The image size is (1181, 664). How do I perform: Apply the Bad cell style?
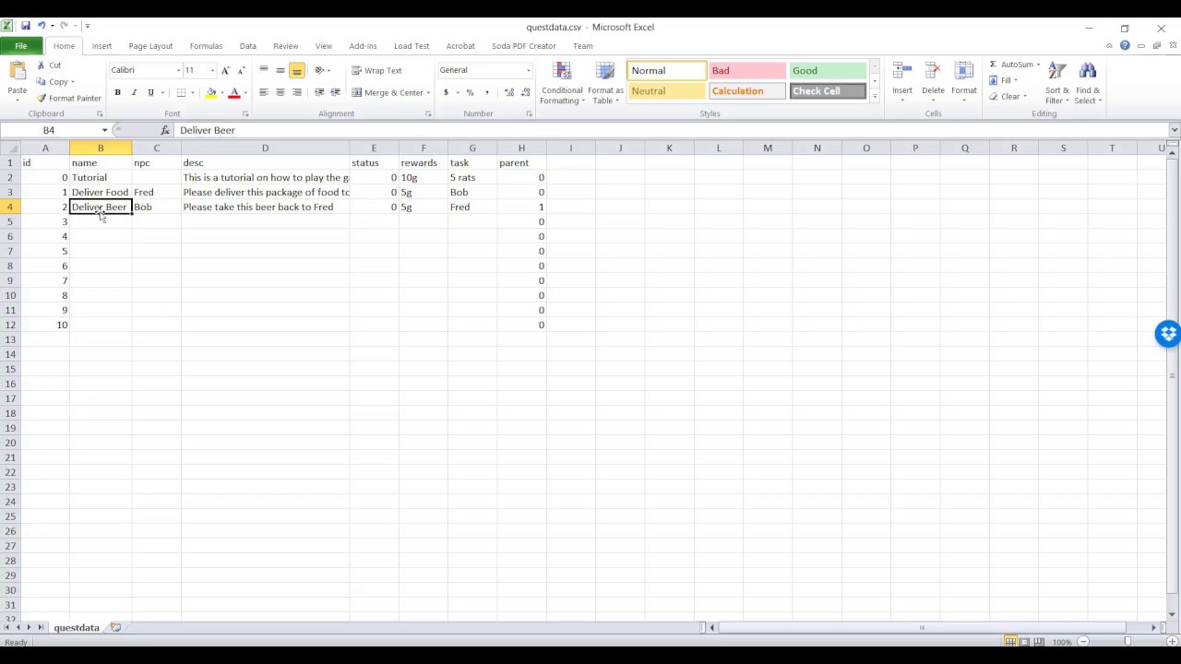tap(746, 71)
